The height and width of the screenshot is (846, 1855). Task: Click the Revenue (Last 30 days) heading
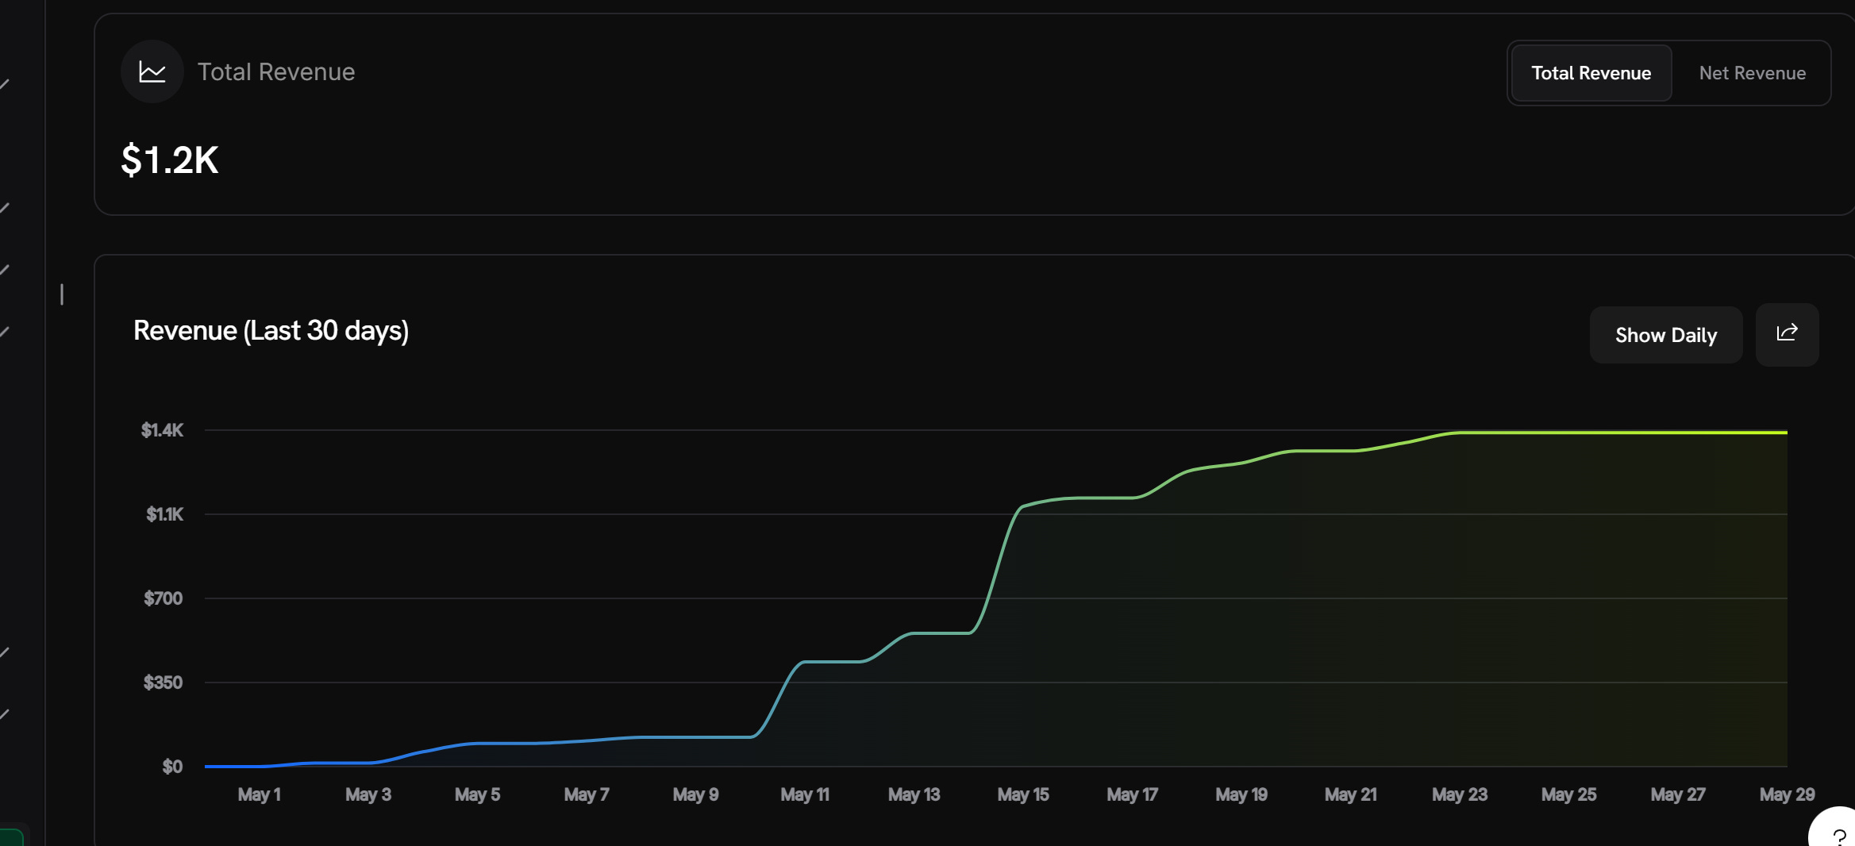271,330
